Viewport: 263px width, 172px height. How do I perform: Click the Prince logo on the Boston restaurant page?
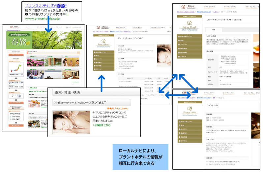pyautogui.click(x=188, y=7)
